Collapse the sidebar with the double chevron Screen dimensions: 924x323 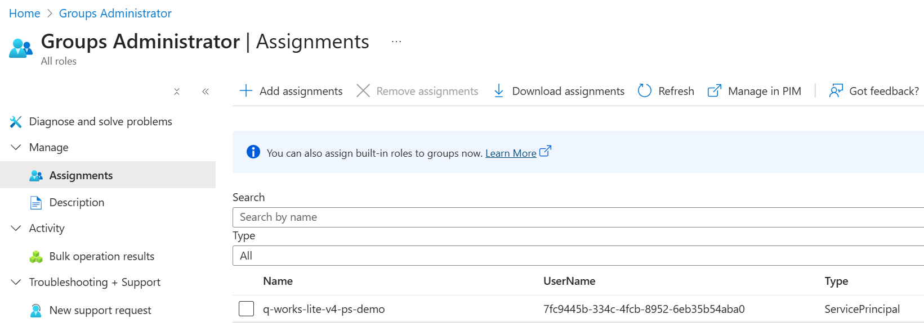(206, 92)
